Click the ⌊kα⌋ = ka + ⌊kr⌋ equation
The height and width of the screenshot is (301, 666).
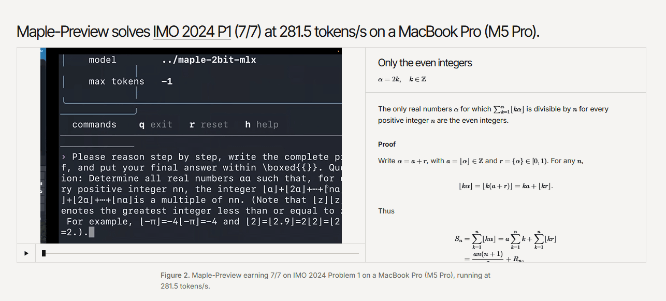click(506, 185)
